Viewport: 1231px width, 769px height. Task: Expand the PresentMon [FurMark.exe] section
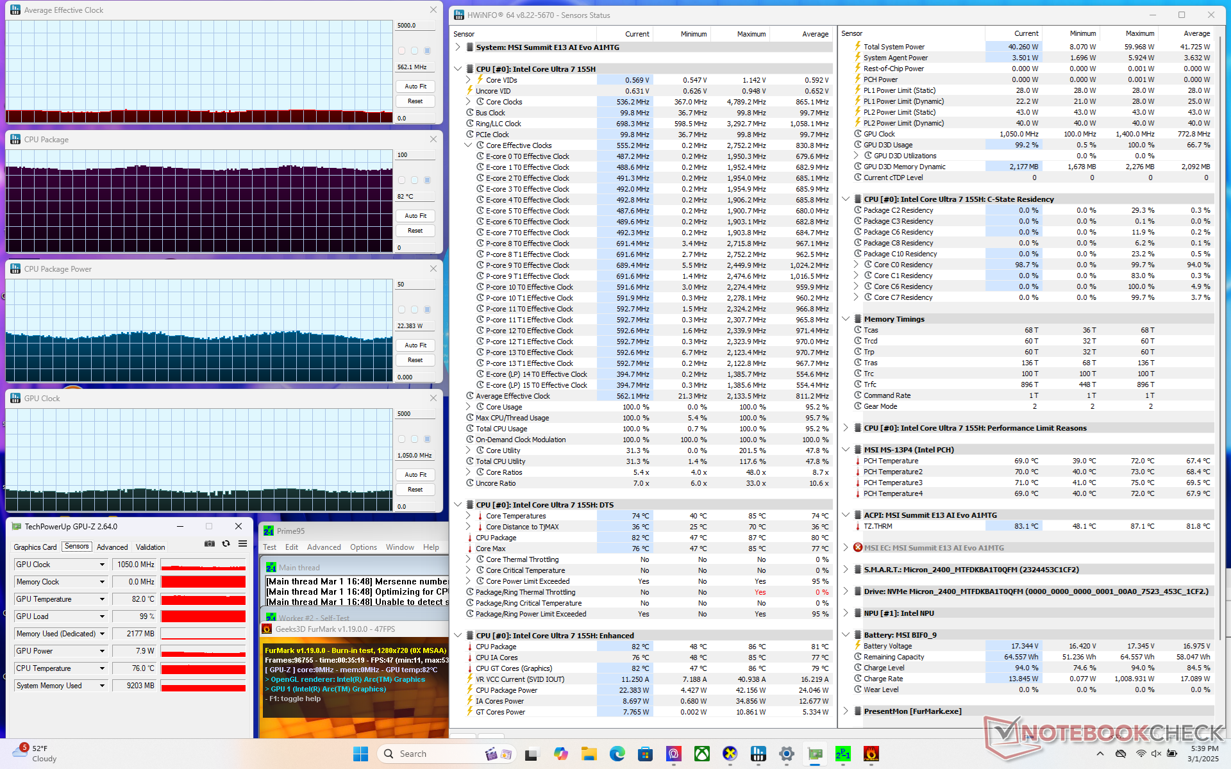click(x=846, y=711)
